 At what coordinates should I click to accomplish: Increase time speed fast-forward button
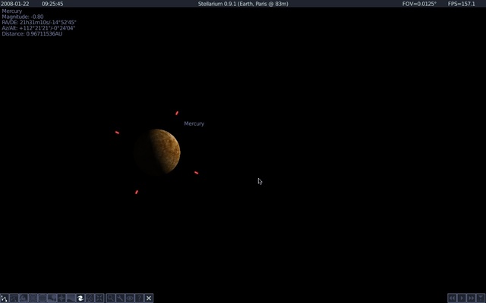point(472,298)
